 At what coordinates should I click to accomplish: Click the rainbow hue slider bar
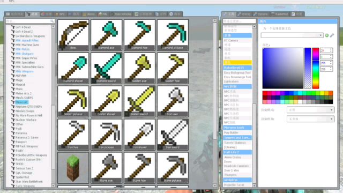pyautogui.click(x=316, y=68)
